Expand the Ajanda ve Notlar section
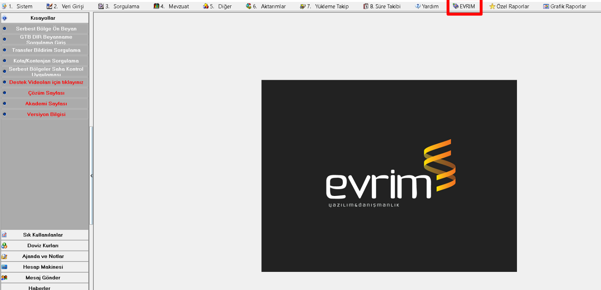The width and height of the screenshot is (601, 290). pyautogui.click(x=45, y=256)
